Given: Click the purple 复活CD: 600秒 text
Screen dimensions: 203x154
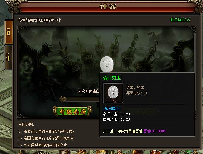Looking at the screenshot, I should pyautogui.click(x=155, y=131).
